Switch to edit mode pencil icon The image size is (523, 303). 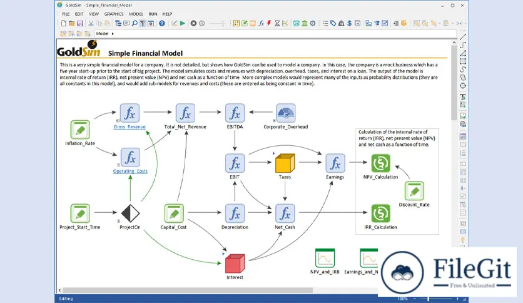pyautogui.click(x=175, y=23)
